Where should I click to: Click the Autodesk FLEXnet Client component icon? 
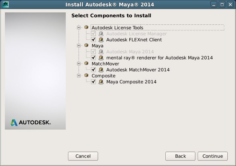pyautogui.click(x=101, y=40)
